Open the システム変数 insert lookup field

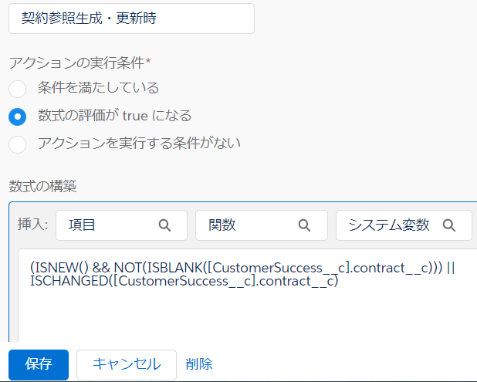tap(404, 225)
